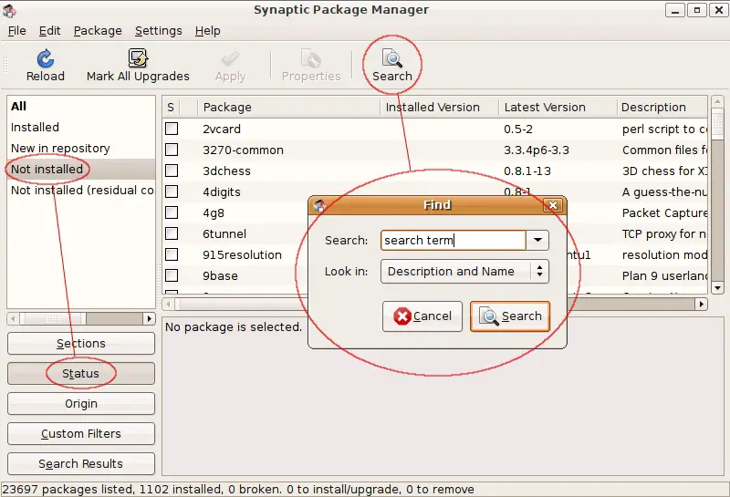Switch to the Status filter view
The height and width of the screenshot is (497, 730).
81,374
